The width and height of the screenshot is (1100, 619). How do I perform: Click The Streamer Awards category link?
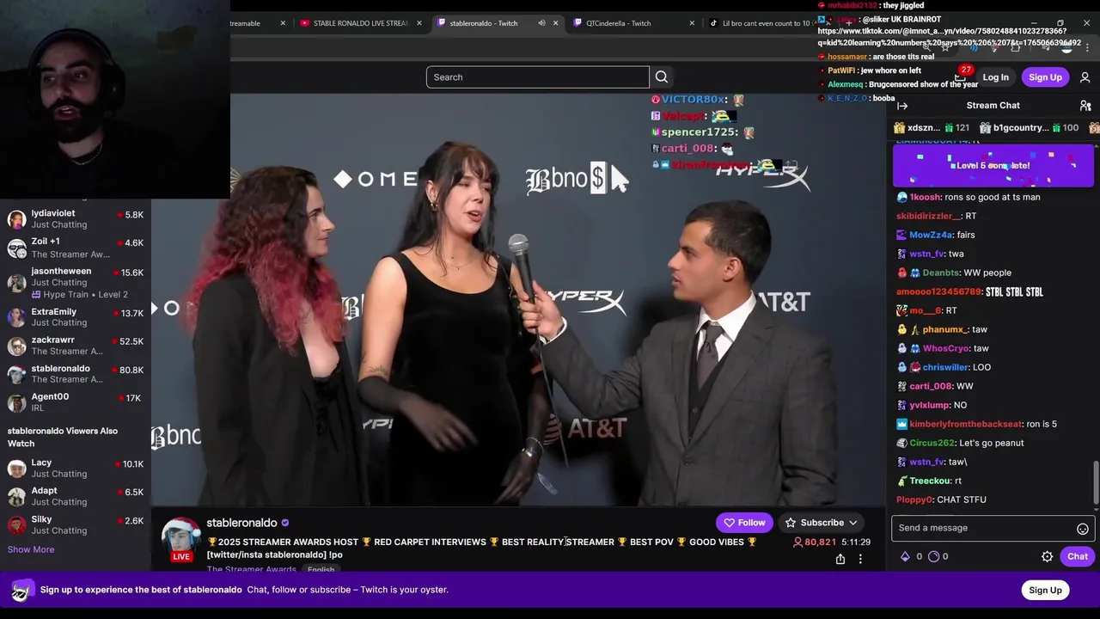(x=251, y=570)
